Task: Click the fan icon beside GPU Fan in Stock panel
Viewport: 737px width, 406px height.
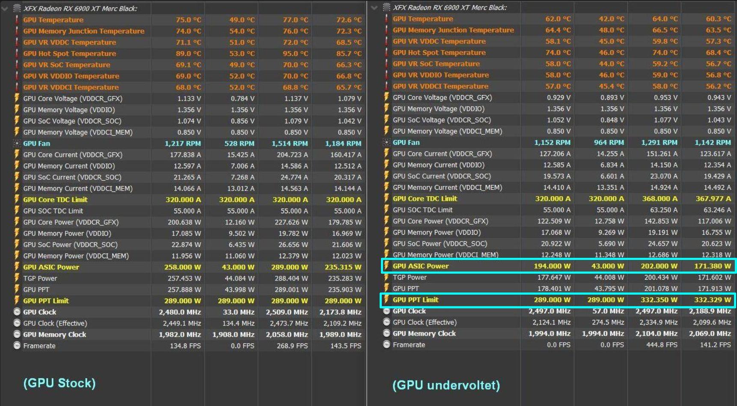Action: pyautogui.click(x=17, y=143)
